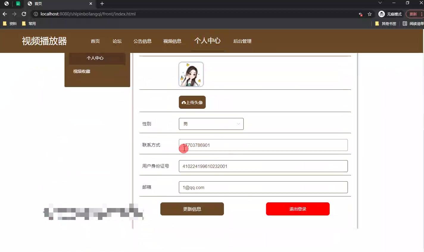This screenshot has height=252, width=424.
Task: Click the incognito 无痕模式 avatar icon
Action: (381, 14)
